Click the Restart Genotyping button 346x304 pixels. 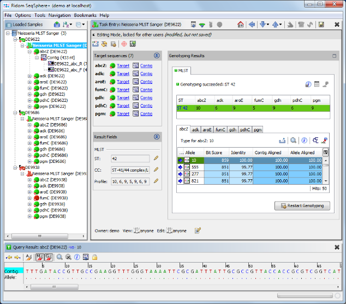(302, 206)
